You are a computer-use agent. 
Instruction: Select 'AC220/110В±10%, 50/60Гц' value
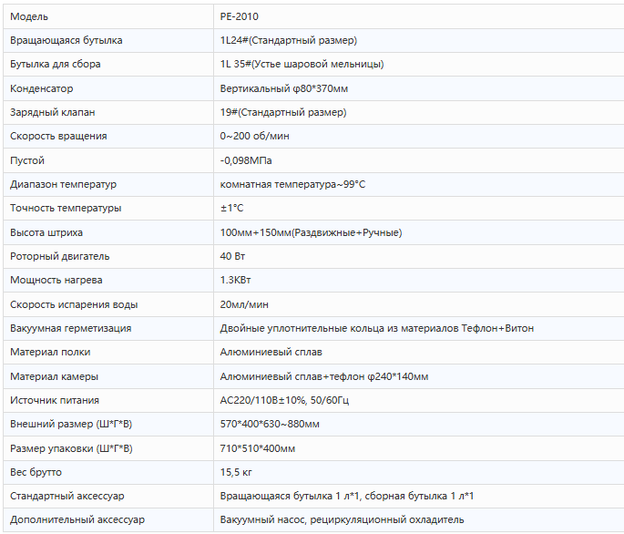pyautogui.click(x=284, y=401)
